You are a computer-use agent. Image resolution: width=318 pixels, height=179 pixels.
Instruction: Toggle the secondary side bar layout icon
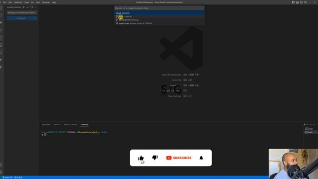[x=302, y=2]
